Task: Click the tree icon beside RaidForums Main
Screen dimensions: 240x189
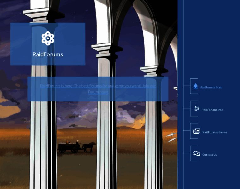Action: [195, 86]
